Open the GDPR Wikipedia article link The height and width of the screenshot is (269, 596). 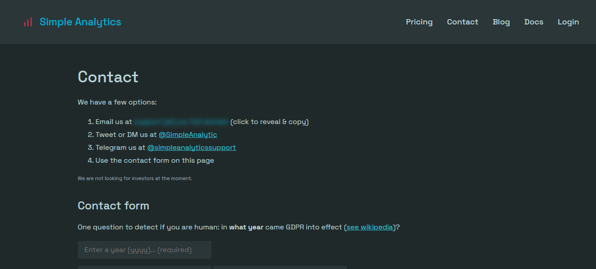pyautogui.click(x=369, y=227)
